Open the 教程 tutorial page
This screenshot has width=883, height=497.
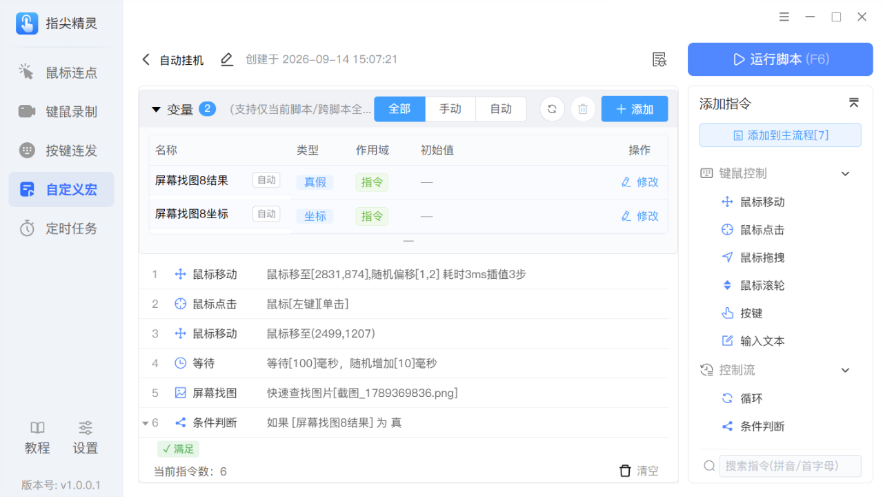37,438
